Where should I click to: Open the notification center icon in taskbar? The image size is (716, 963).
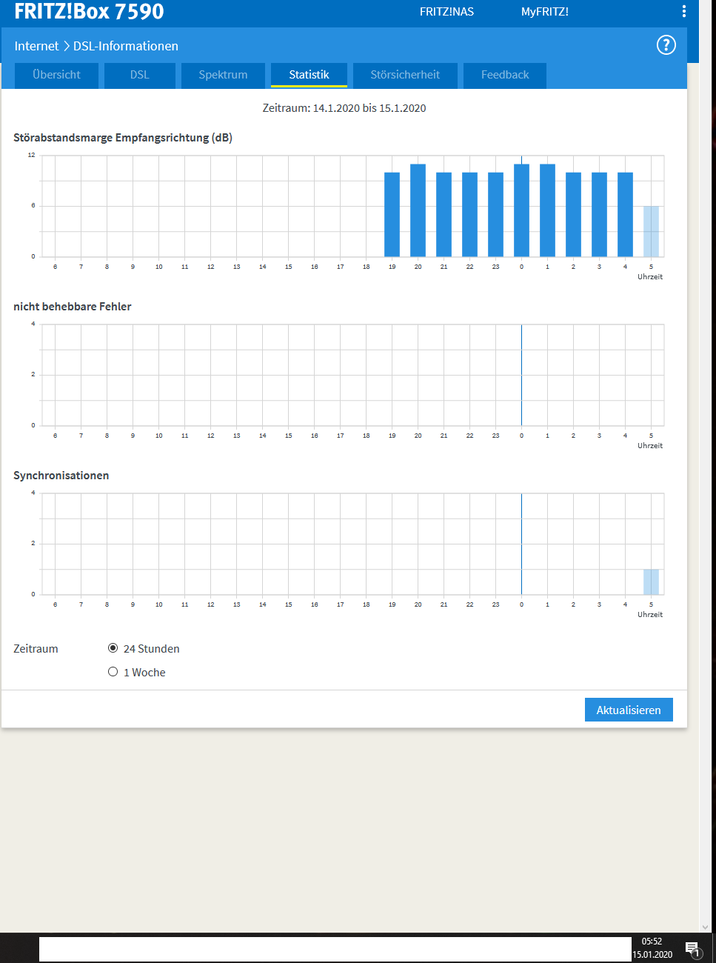[692, 948]
